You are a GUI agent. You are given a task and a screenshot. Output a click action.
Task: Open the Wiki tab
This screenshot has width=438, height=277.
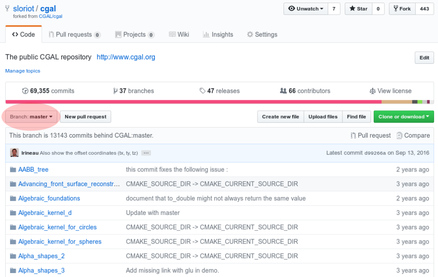point(179,35)
